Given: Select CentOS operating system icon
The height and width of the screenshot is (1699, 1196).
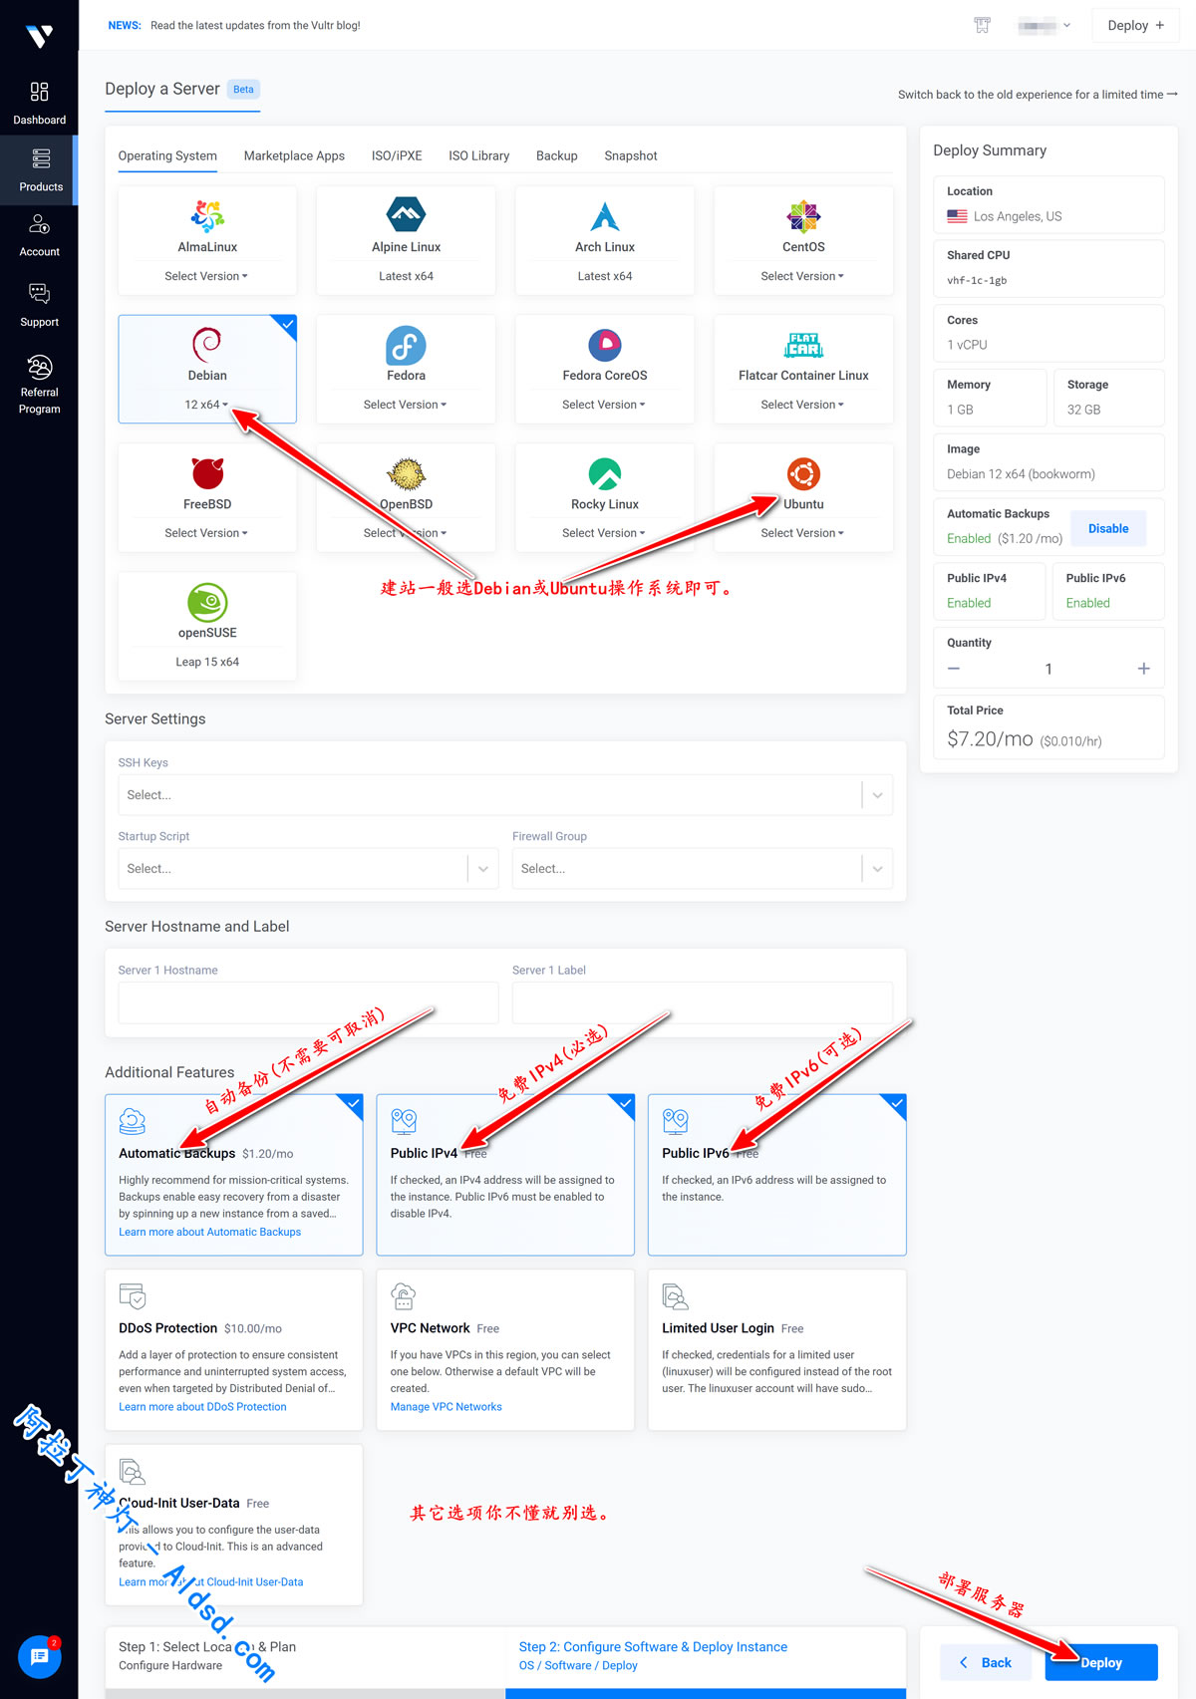Looking at the screenshot, I should click(x=803, y=215).
